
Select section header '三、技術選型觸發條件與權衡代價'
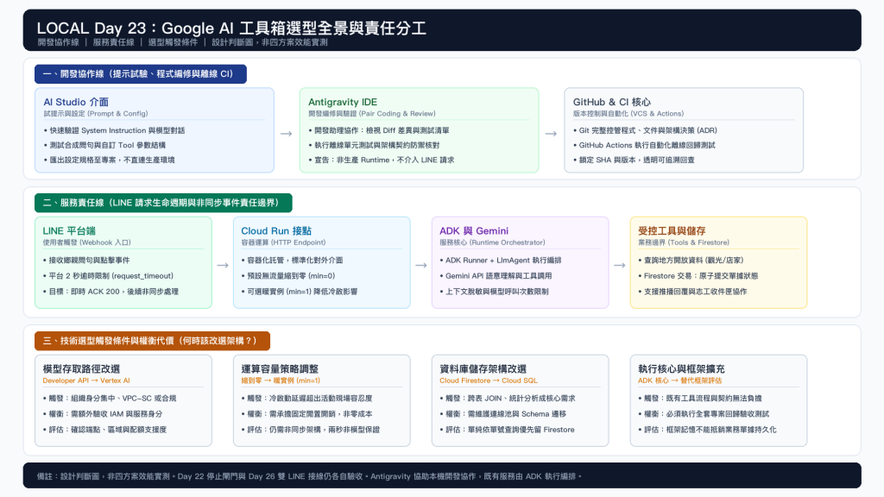point(152,340)
